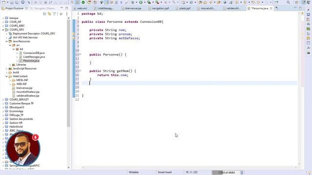
Task: Click the green Run button icon
Action: pos(141,2)
